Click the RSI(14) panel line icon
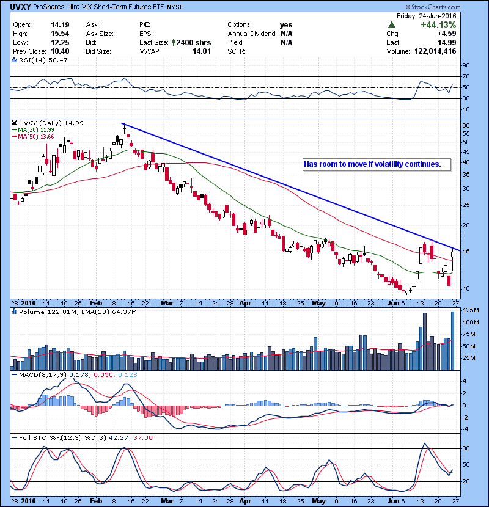 14,60
